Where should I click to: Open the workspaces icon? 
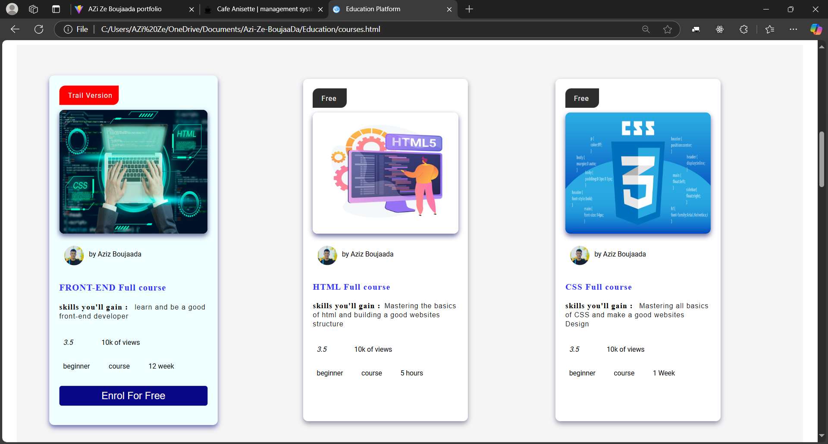pos(34,9)
